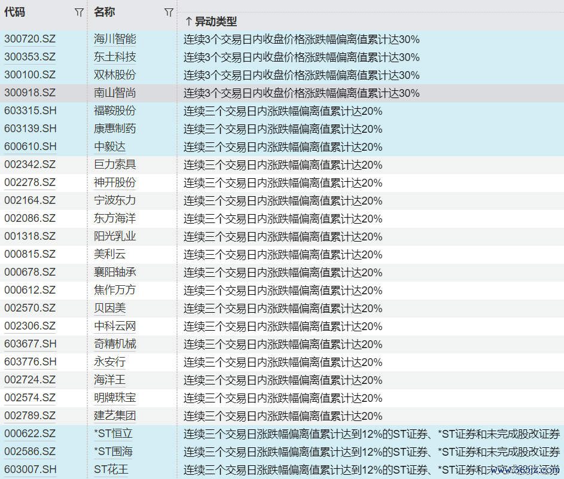Open stock code 002086.SZ
The image size is (564, 479).
(x=30, y=218)
